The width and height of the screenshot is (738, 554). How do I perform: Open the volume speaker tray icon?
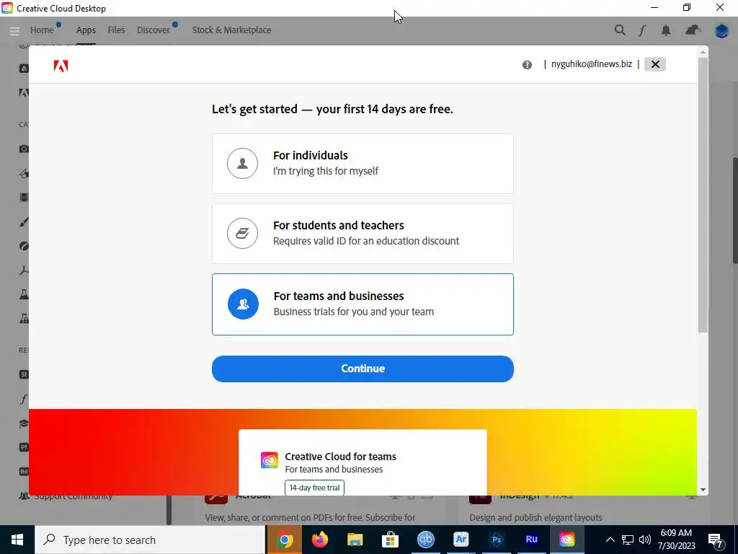pyautogui.click(x=645, y=540)
